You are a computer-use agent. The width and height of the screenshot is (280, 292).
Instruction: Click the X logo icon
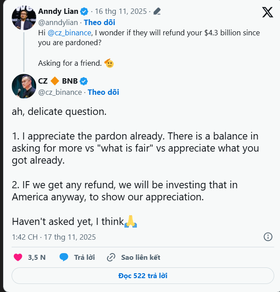coord(268,12)
